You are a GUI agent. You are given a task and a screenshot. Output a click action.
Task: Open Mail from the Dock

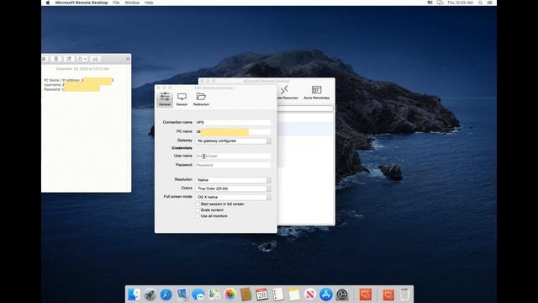pyautogui.click(x=182, y=295)
